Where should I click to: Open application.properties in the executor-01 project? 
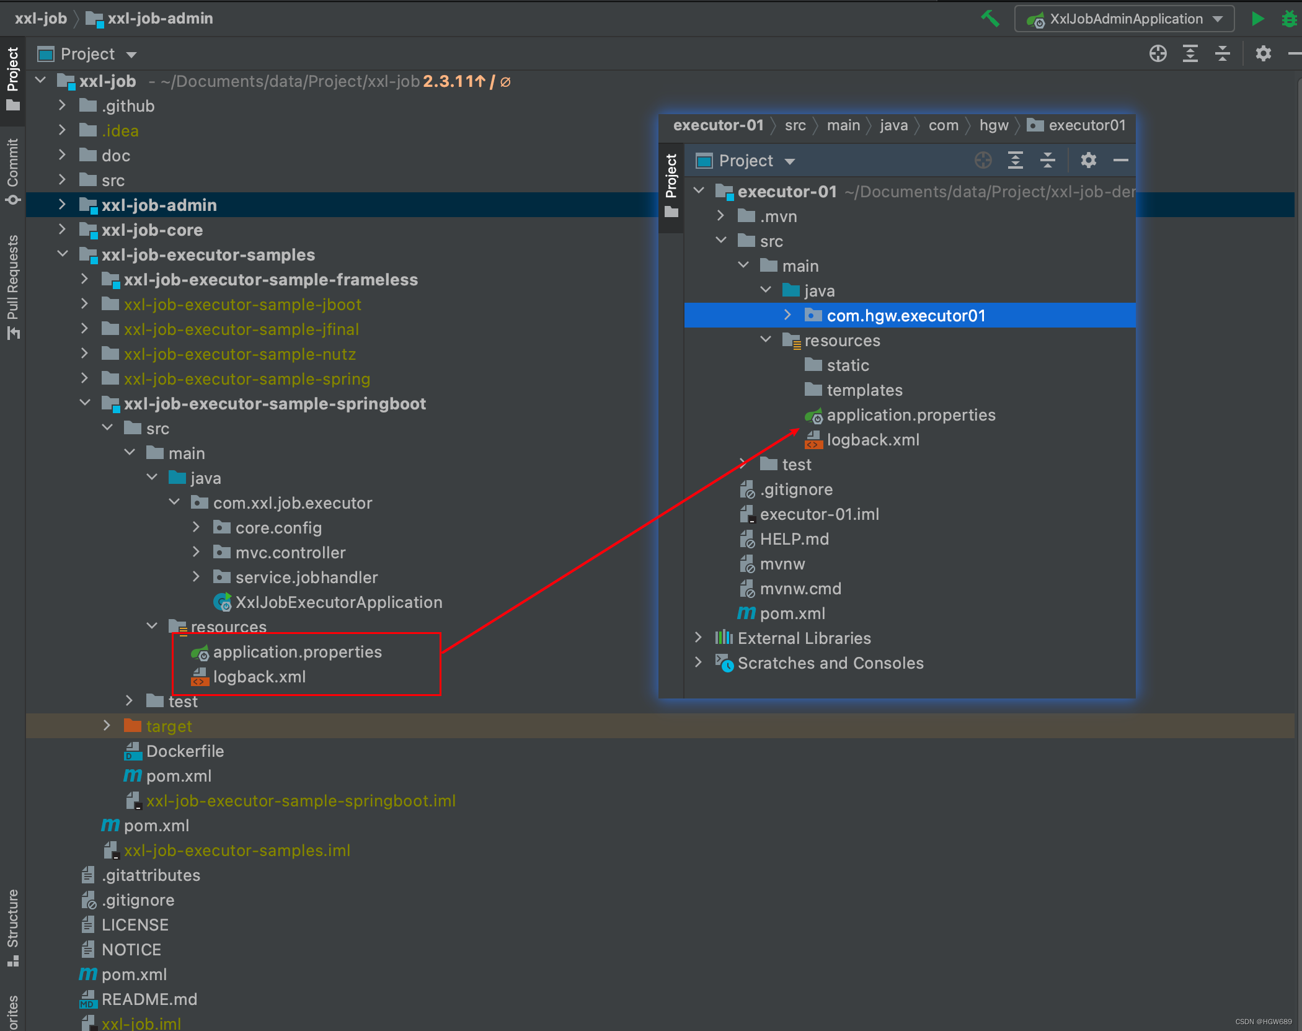point(911,415)
